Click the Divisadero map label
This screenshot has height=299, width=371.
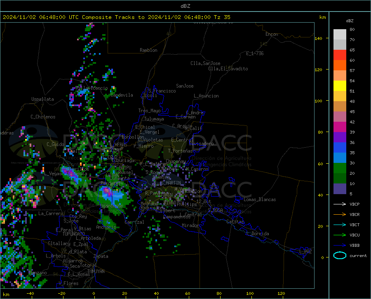pyautogui.click(x=201, y=144)
